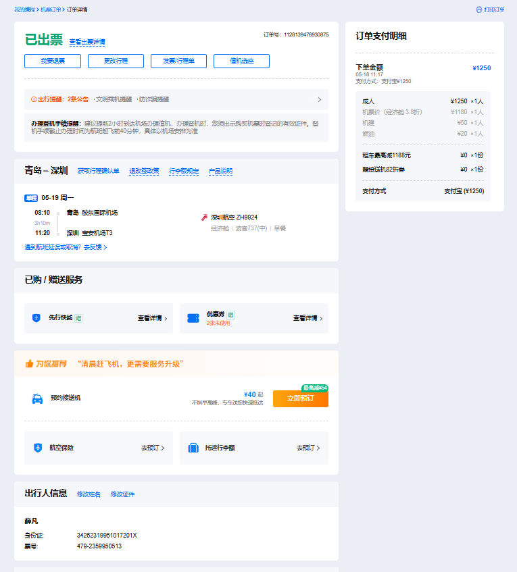Go to 我的携程 in the breadcrumb
This screenshot has height=572, width=517.
click(24, 10)
